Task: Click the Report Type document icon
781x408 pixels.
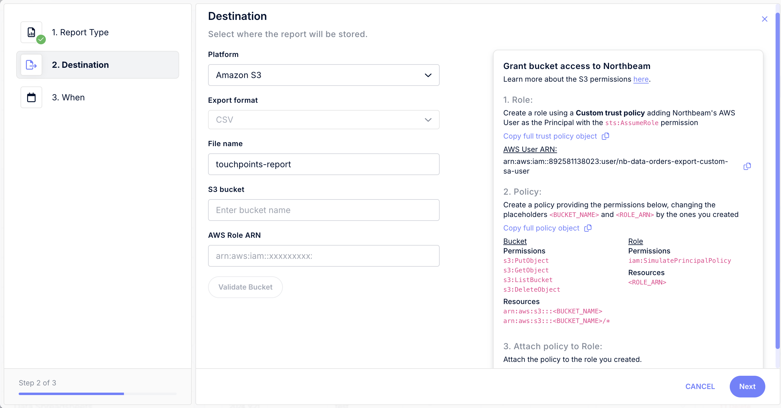Action: [x=31, y=32]
